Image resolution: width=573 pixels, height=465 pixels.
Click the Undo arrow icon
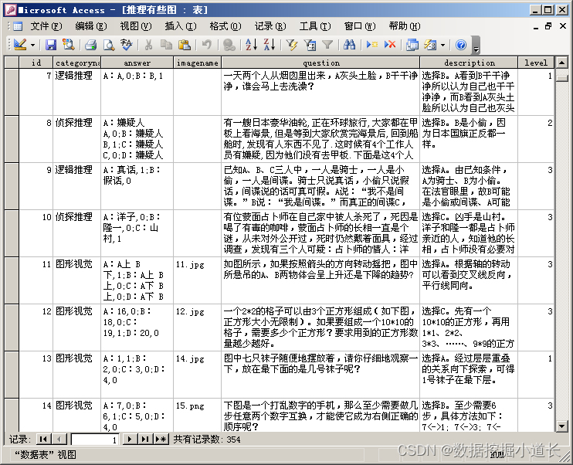[206, 45]
